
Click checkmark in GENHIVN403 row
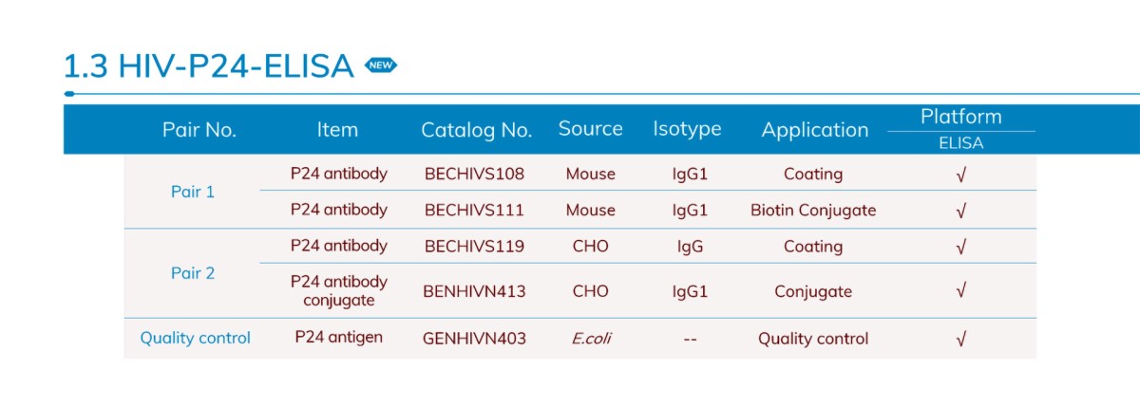960,339
